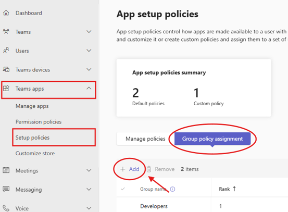Expand the Teams devices chevron
The height and width of the screenshot is (212, 288).
tap(89, 69)
